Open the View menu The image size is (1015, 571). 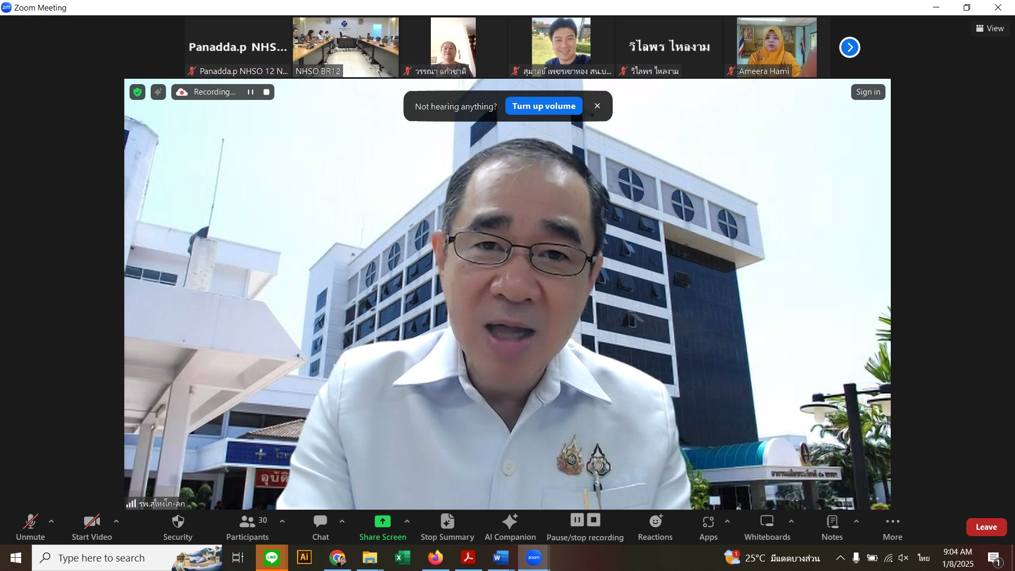click(x=990, y=29)
